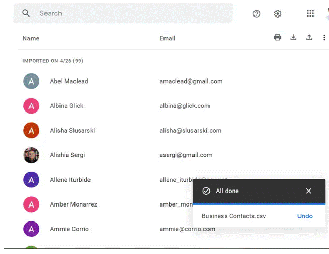Select Albina Glick's avatar
The height and width of the screenshot is (254, 329).
pyautogui.click(x=31, y=106)
